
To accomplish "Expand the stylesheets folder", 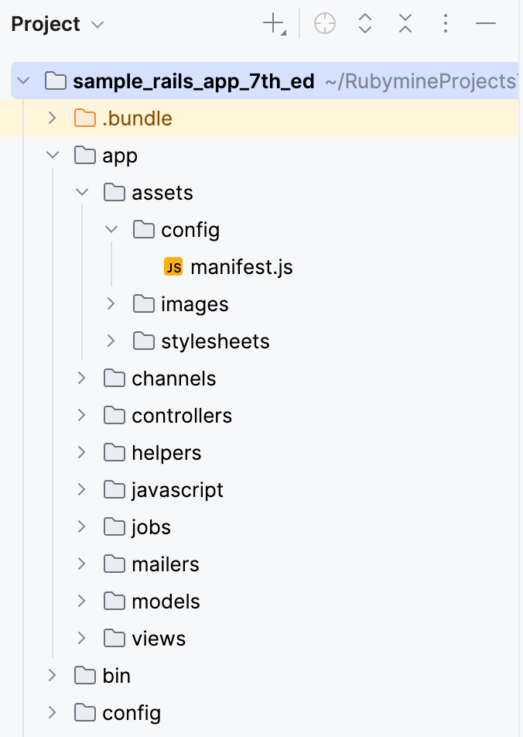I will tap(111, 341).
